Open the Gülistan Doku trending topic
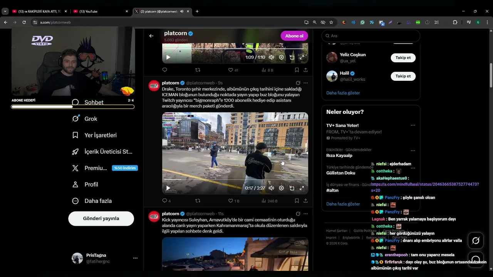 (x=341, y=173)
